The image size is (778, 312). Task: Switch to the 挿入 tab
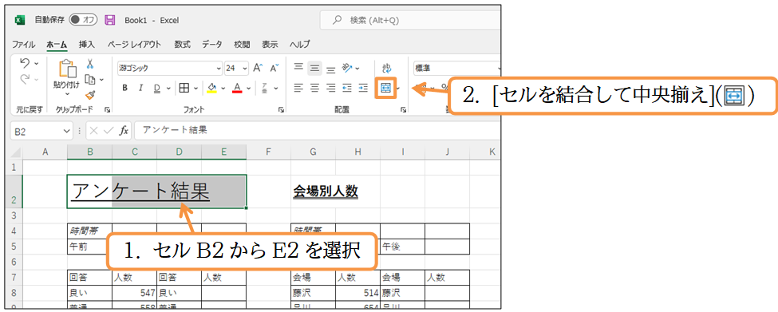tap(87, 44)
